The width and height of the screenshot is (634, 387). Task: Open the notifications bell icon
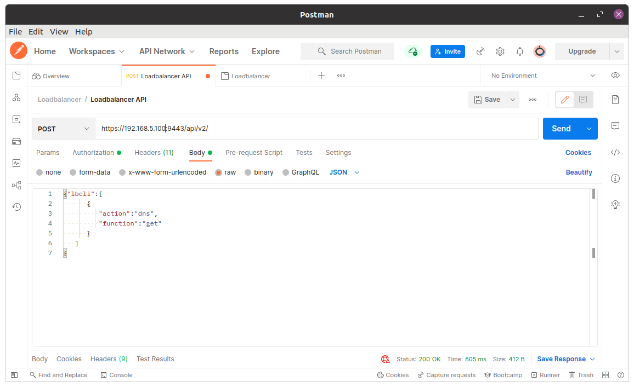[x=520, y=51]
